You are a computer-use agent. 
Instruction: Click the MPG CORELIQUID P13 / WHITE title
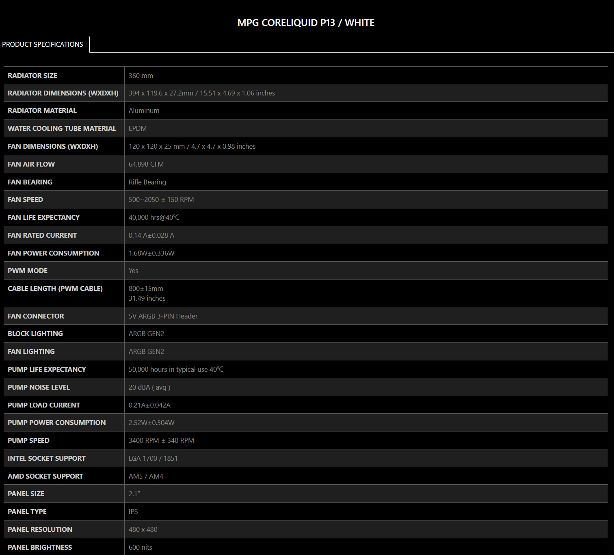coord(306,23)
